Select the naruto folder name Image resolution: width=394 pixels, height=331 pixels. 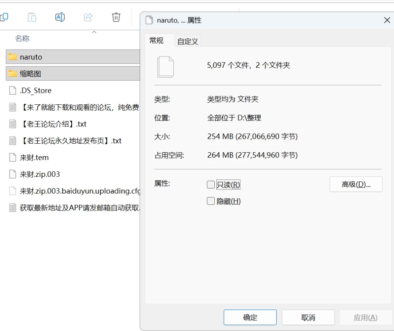[31, 57]
